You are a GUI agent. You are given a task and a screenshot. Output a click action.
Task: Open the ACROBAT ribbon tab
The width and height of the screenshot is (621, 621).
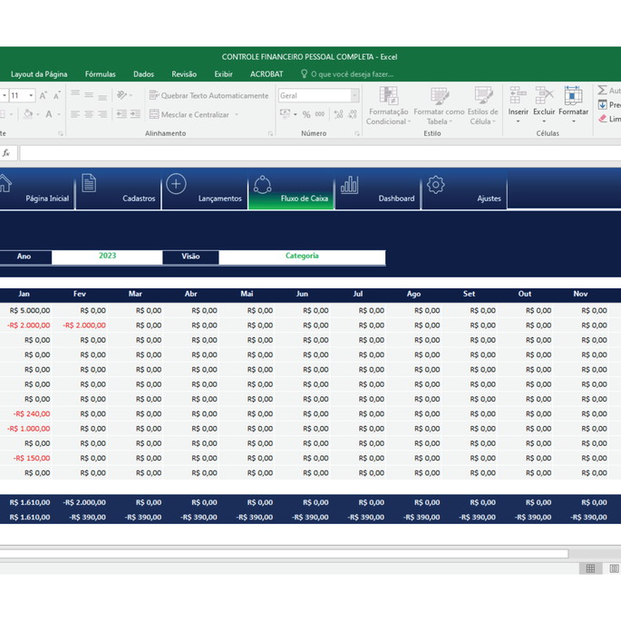tap(267, 74)
